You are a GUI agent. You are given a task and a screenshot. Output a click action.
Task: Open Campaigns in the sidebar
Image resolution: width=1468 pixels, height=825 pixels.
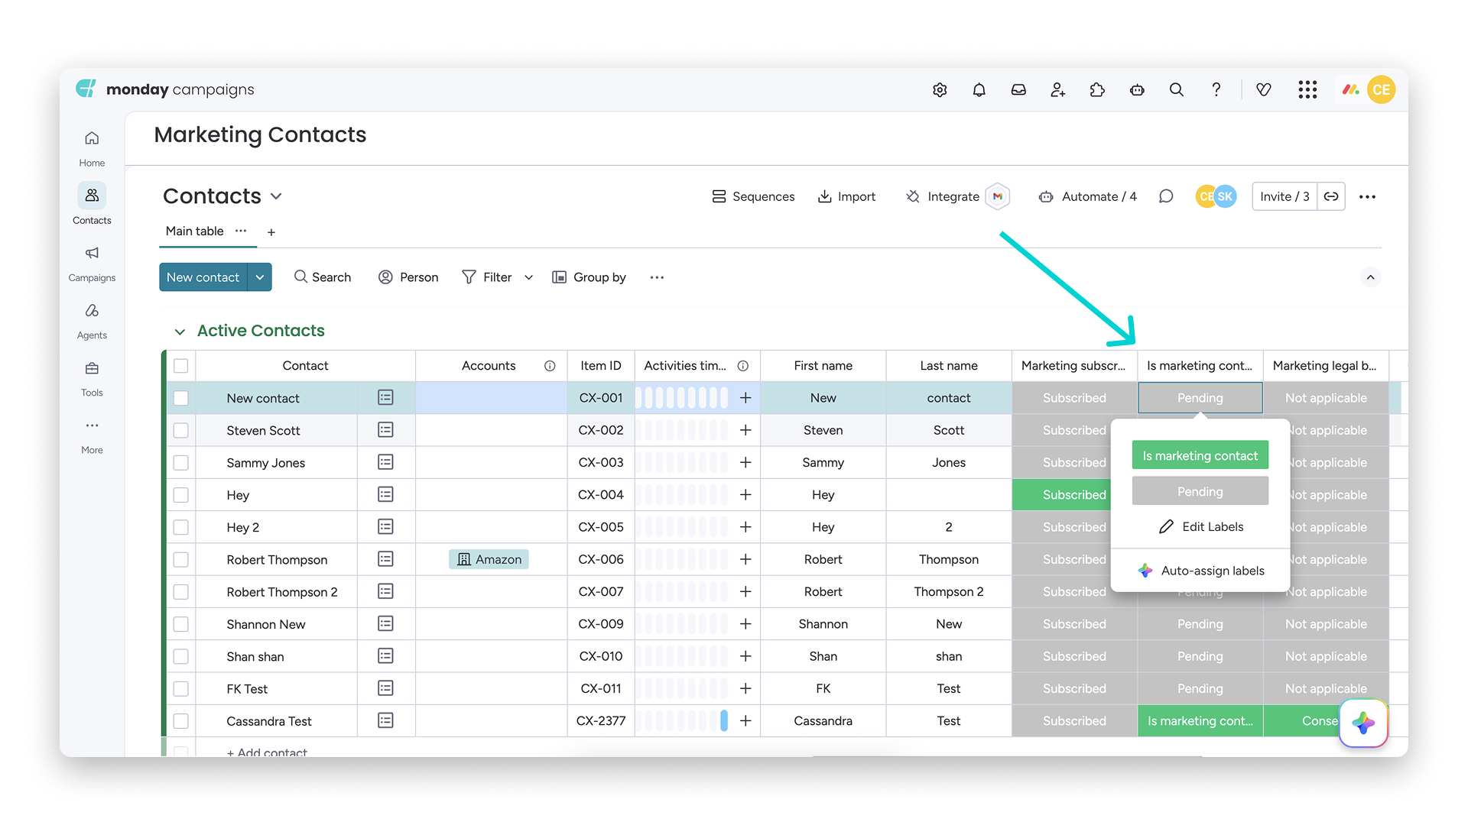coord(92,264)
